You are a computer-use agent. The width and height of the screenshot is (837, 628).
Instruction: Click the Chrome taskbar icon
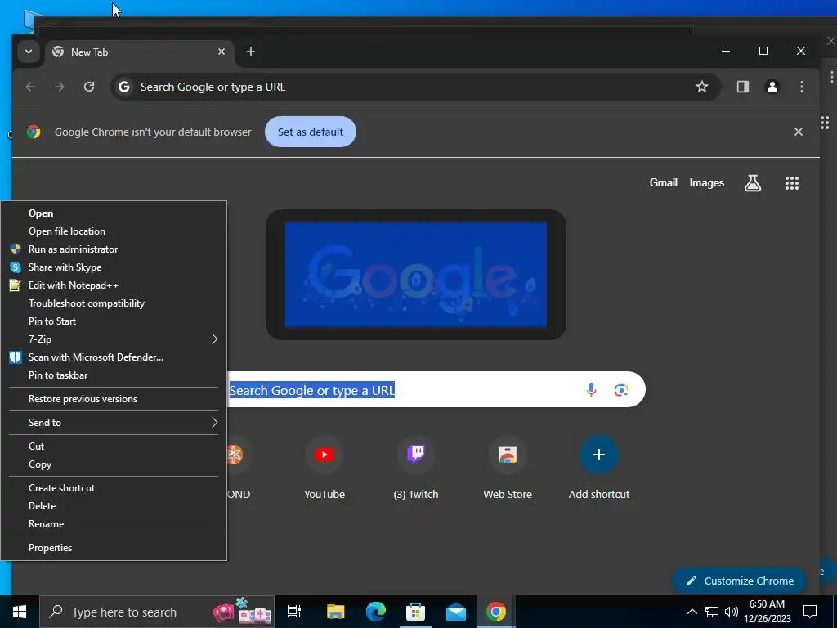pyautogui.click(x=496, y=612)
